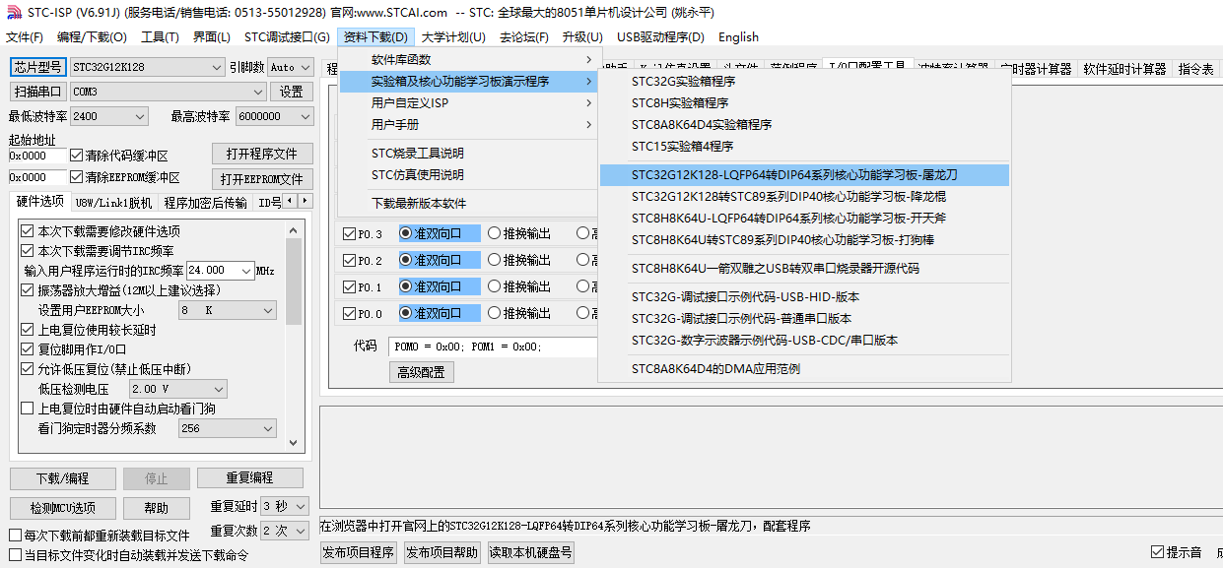This screenshot has height=568, width=1223.
Task: Start with the 下载/编程 button
Action: pos(62,478)
